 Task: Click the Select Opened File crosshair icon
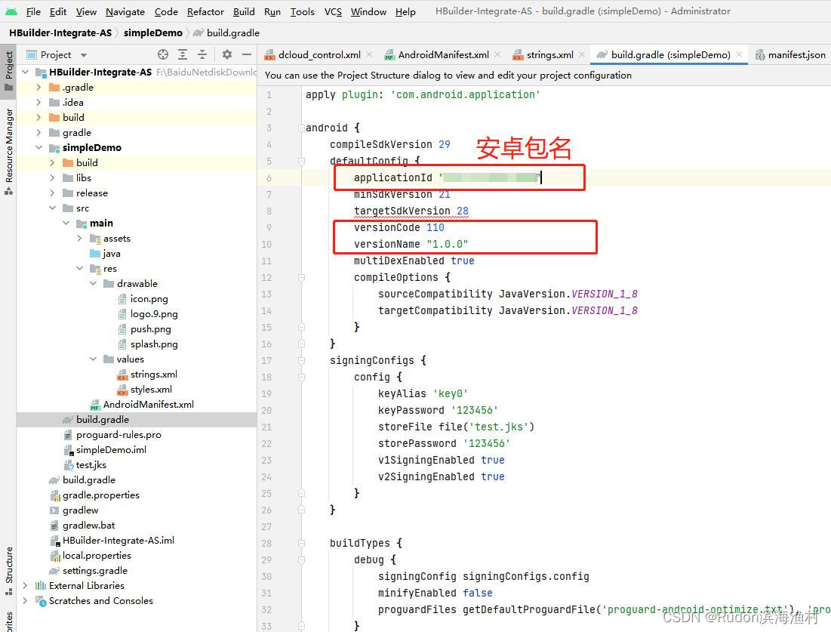tap(163, 54)
